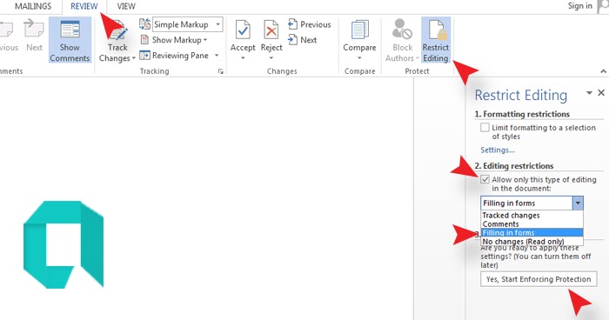Toggle the Restrict Editing button
The height and width of the screenshot is (320, 609).
[436, 40]
